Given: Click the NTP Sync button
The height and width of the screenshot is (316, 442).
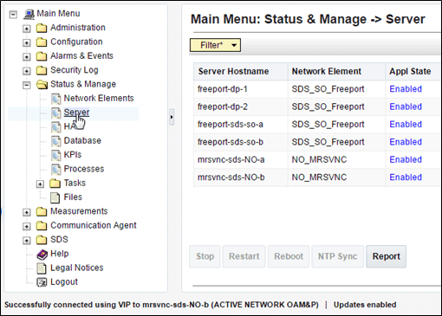Looking at the screenshot, I should coord(338,256).
